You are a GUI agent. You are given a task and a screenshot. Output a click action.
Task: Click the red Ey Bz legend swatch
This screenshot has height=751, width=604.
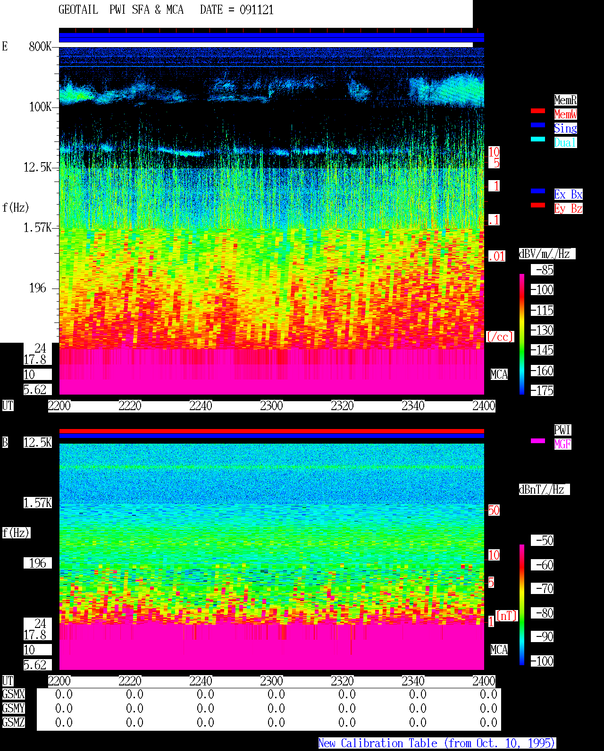pos(538,205)
